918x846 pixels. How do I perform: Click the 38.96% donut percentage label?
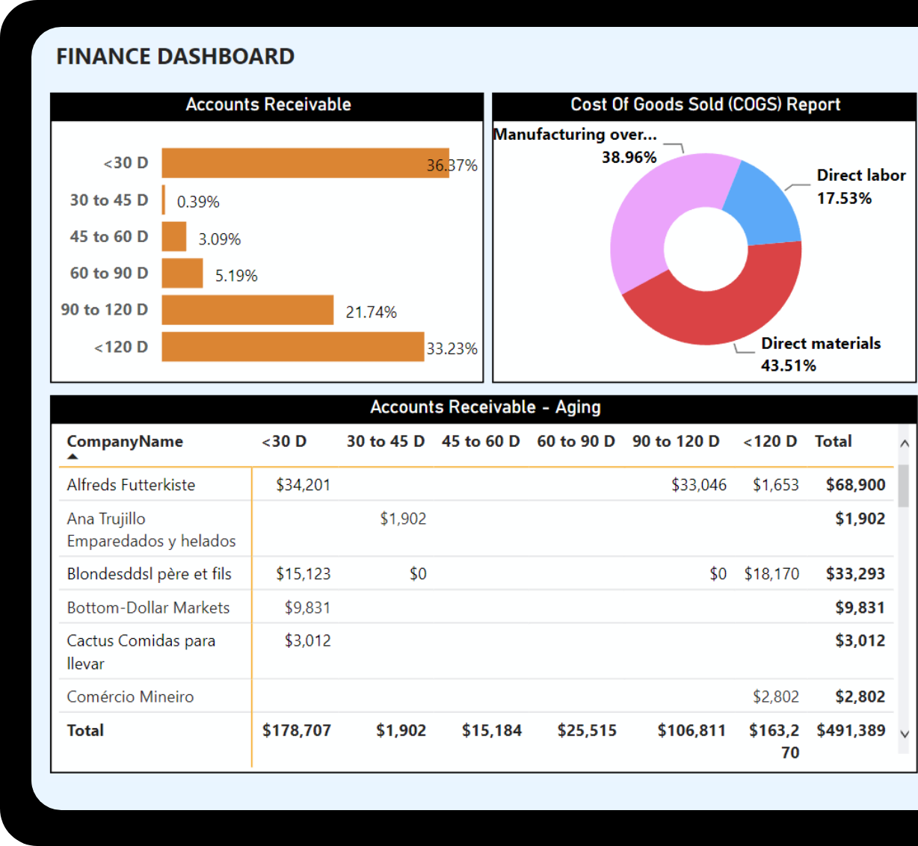[x=629, y=157]
